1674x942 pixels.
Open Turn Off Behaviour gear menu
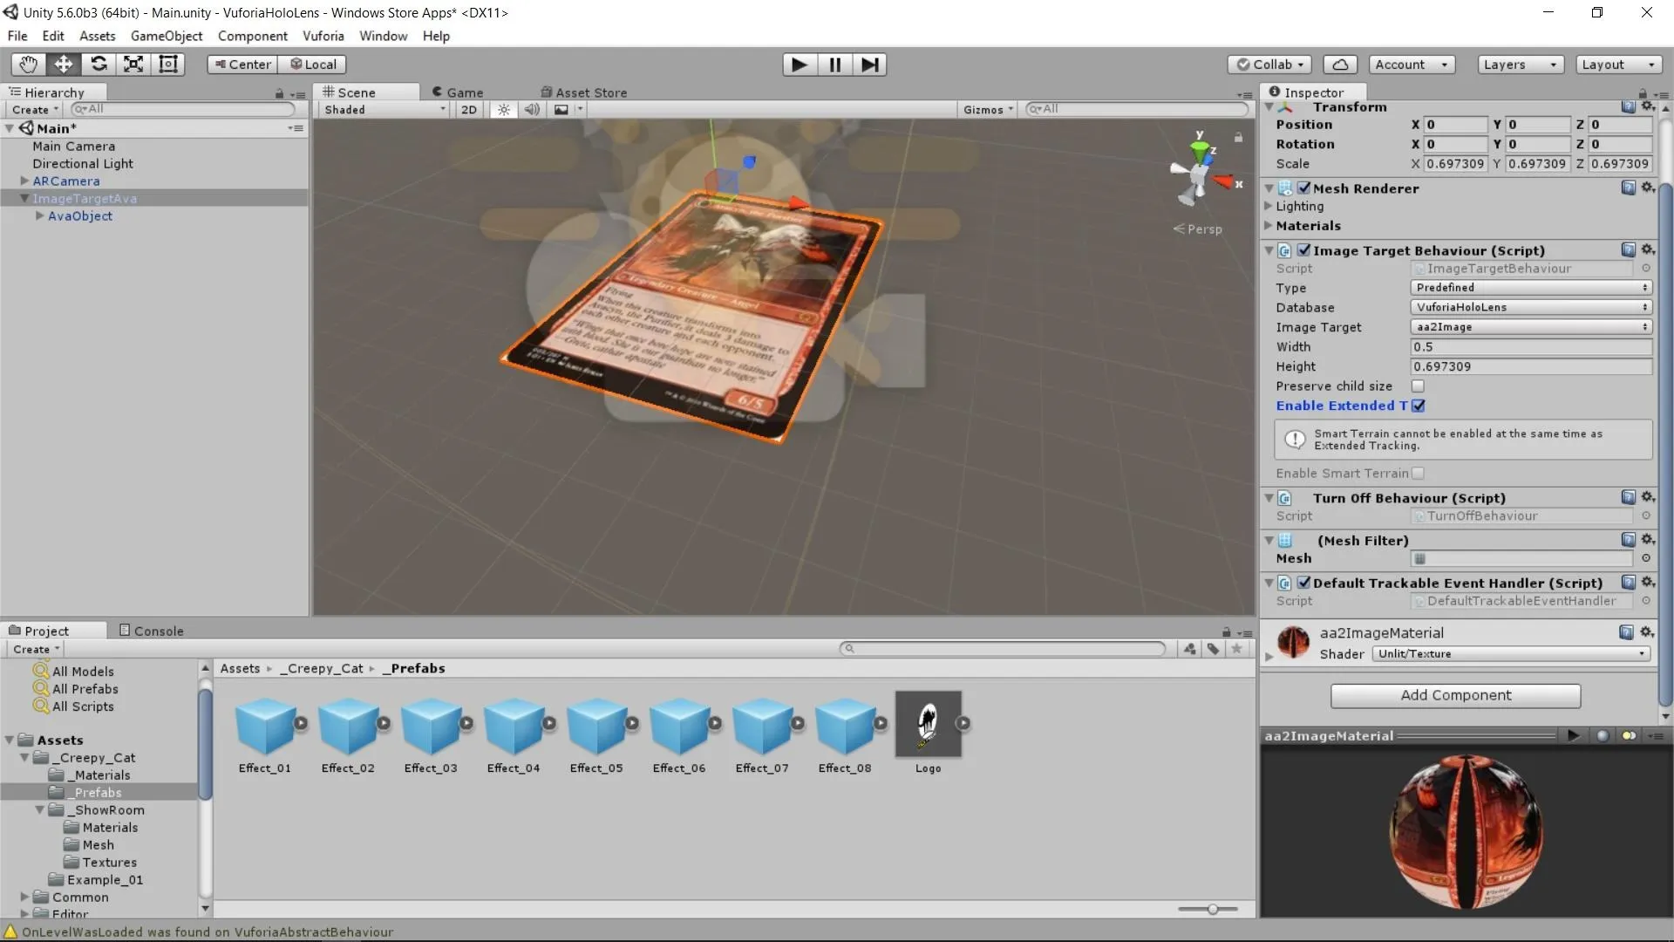coord(1648,497)
